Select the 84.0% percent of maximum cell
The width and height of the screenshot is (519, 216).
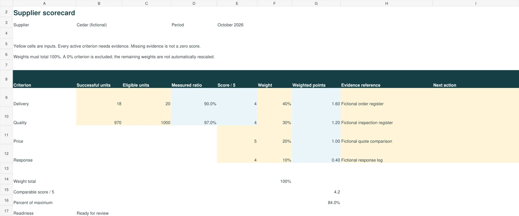coord(316,200)
